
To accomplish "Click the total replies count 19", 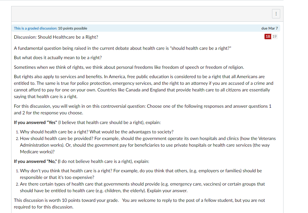I will (x=274, y=37).
